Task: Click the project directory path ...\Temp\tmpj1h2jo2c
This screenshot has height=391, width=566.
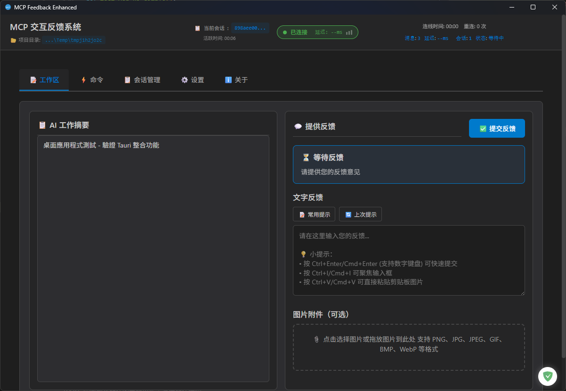Action: 74,40
